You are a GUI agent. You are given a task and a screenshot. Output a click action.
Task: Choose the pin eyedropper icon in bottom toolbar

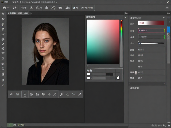55,94
